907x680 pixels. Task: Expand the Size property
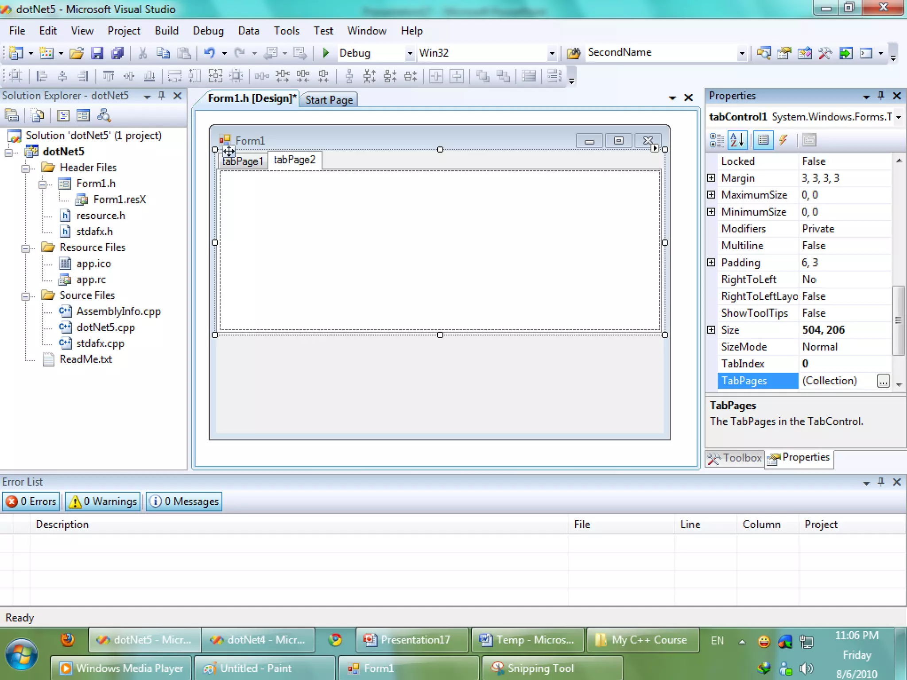pyautogui.click(x=711, y=330)
